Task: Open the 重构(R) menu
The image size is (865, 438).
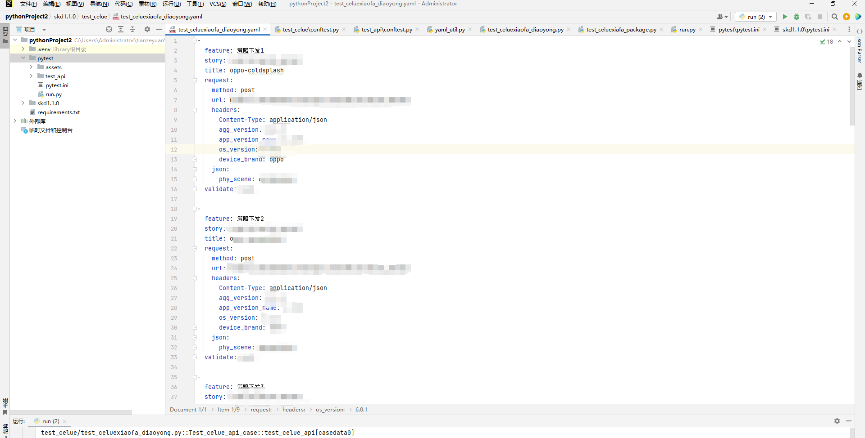Action: pyautogui.click(x=147, y=4)
